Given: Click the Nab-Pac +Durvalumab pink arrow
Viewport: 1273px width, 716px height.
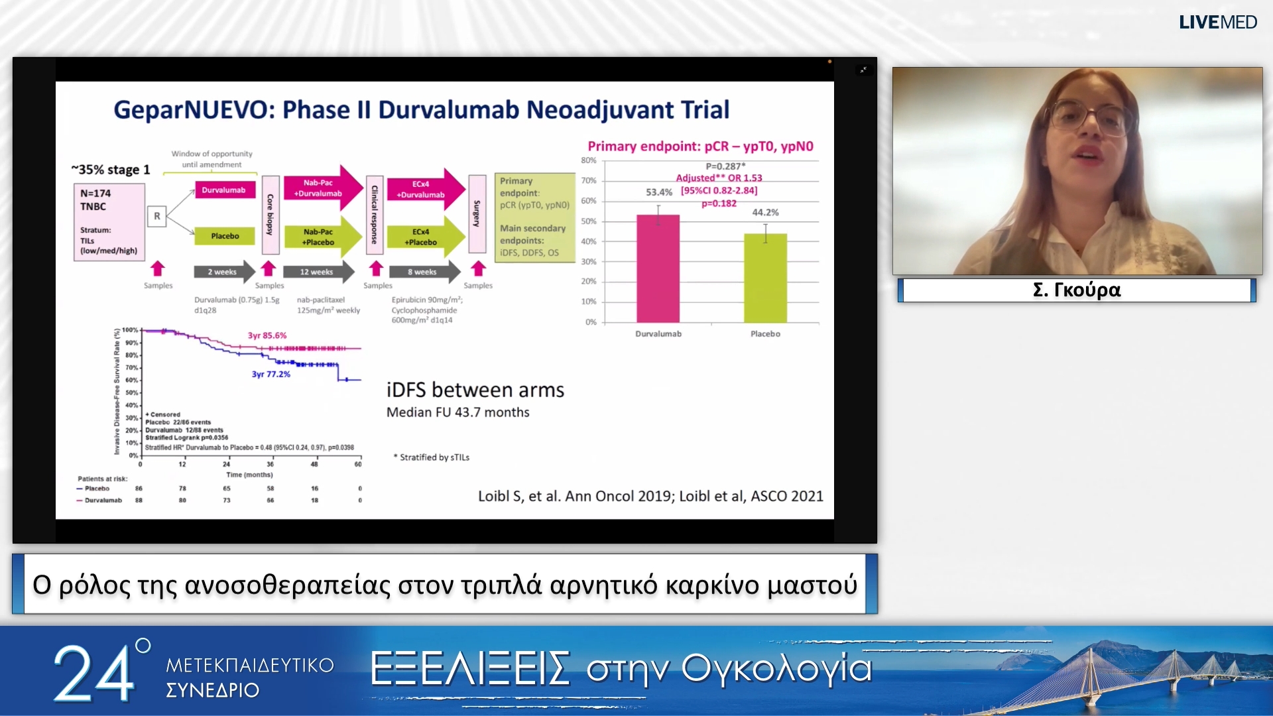Looking at the screenshot, I should [x=319, y=188].
